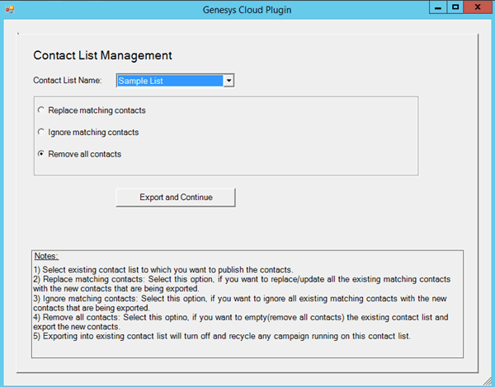Expand the Contact List Name dropdown arrow
Image resolution: width=495 pixels, height=387 pixels.
pyautogui.click(x=229, y=81)
